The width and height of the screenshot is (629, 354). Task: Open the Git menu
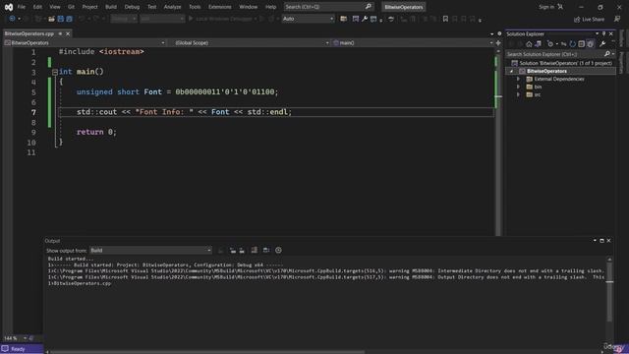pyautogui.click(x=71, y=7)
